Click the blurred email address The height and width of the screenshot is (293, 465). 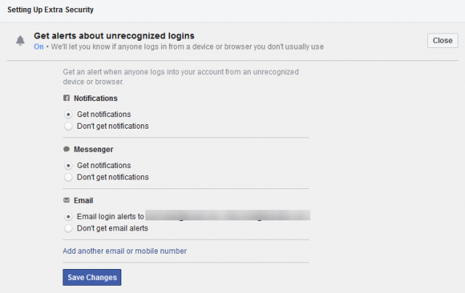[227, 215]
